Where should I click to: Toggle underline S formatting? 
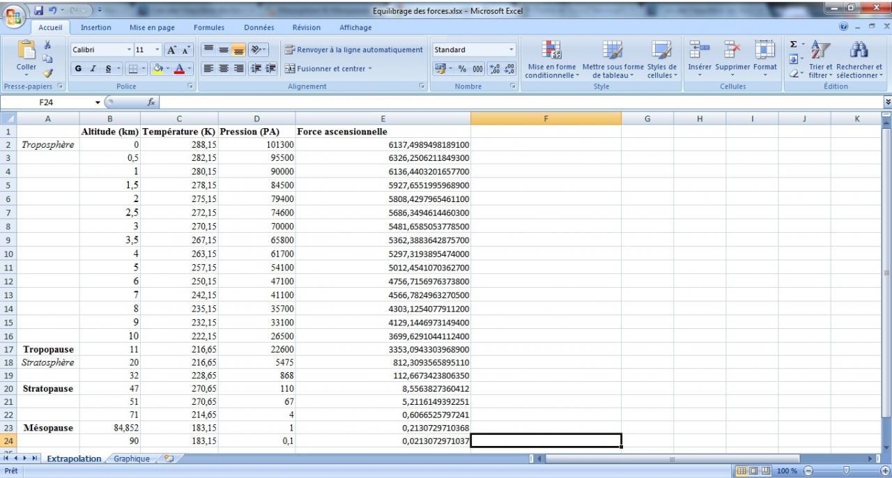click(108, 69)
